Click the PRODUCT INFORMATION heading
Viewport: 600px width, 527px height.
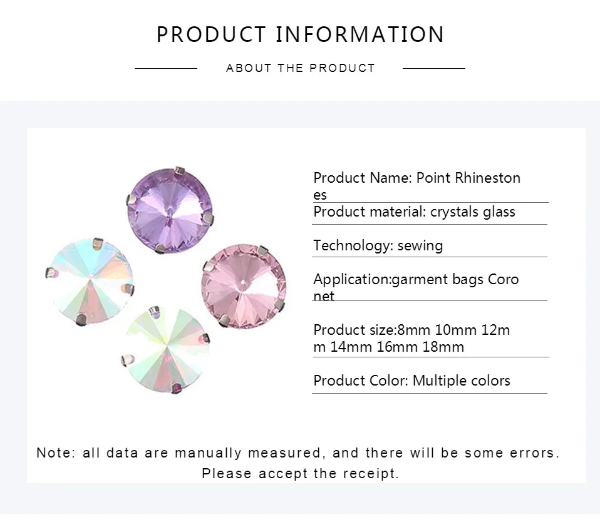[301, 34]
